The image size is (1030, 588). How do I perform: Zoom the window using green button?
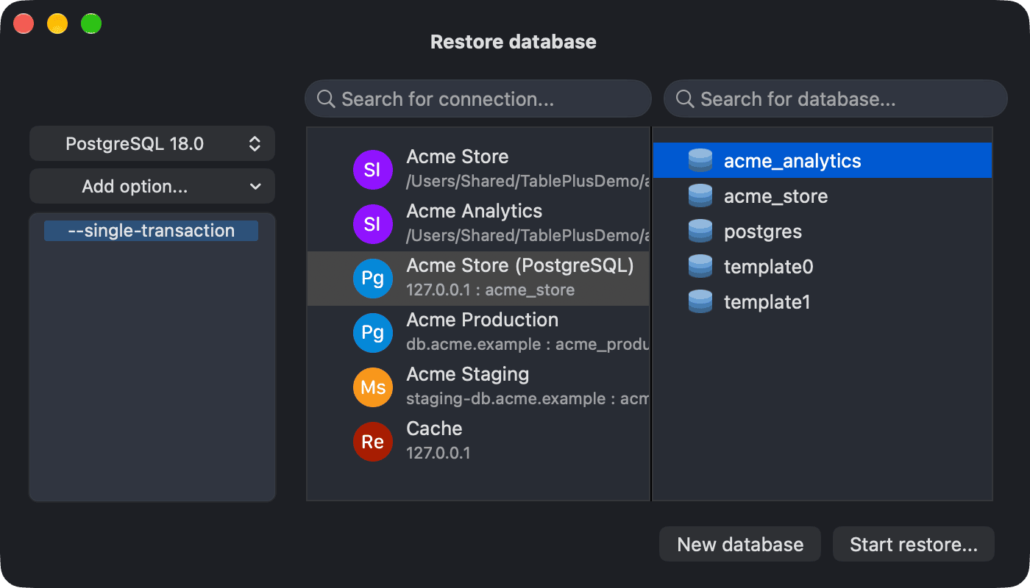pyautogui.click(x=91, y=24)
